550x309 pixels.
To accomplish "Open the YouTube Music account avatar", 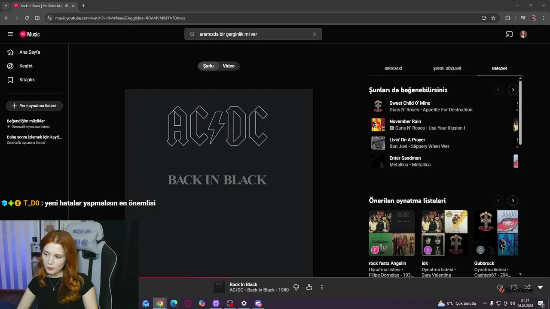I will (523, 34).
